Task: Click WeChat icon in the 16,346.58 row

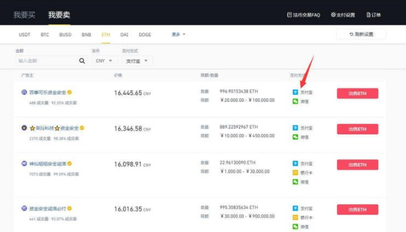Action: (x=295, y=137)
